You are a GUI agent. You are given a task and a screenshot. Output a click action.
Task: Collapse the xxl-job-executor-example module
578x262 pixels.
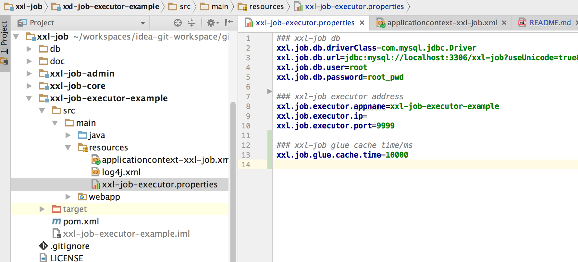(29, 98)
